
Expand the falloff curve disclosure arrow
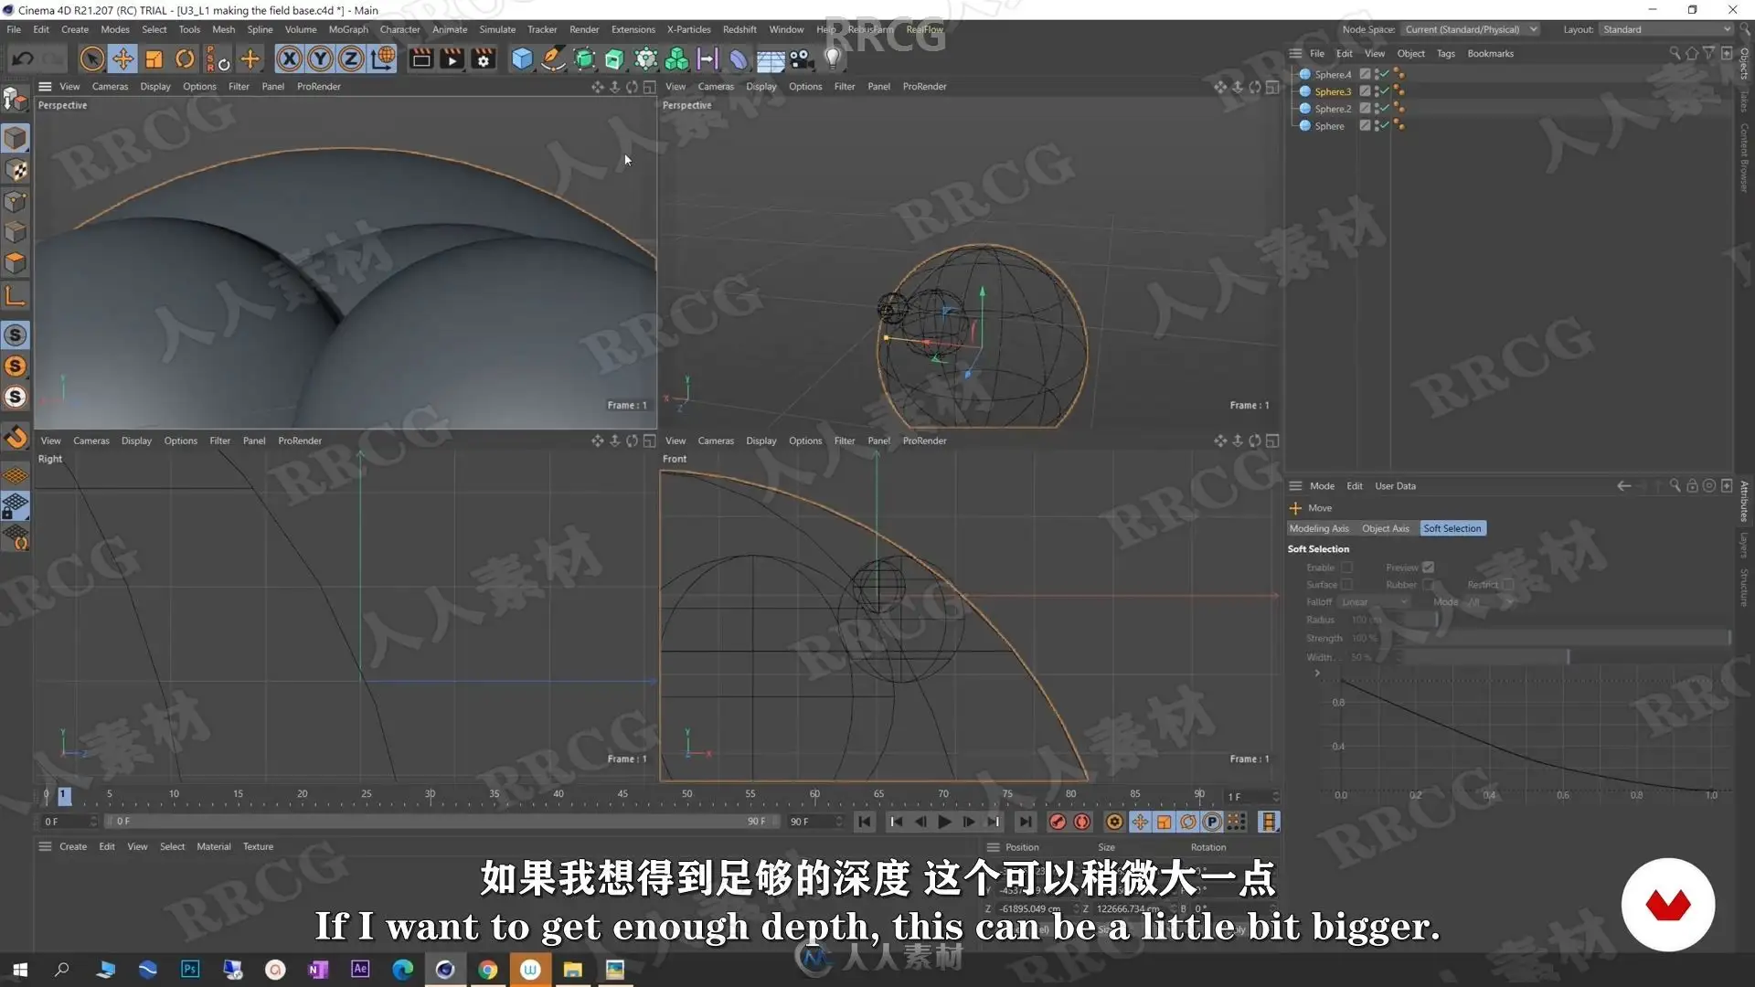[1317, 674]
